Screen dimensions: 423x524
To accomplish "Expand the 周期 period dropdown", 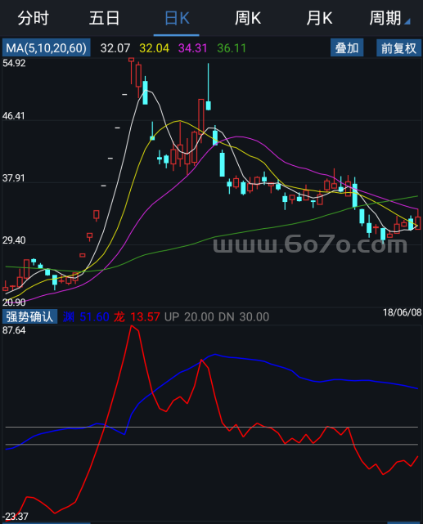I will (389, 18).
